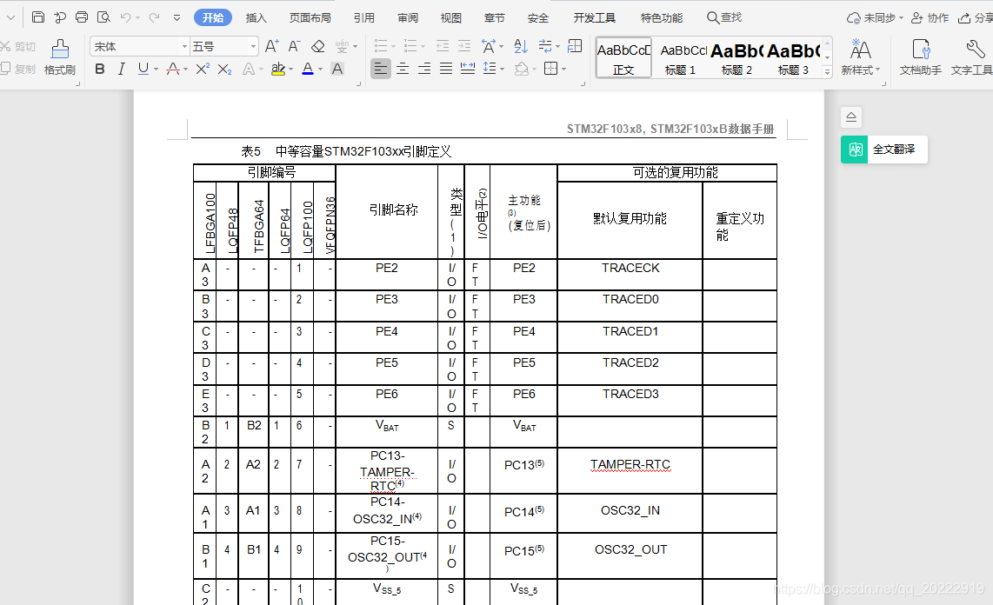Image resolution: width=993 pixels, height=605 pixels.
Task: Toggle center text alignment
Action: point(403,69)
